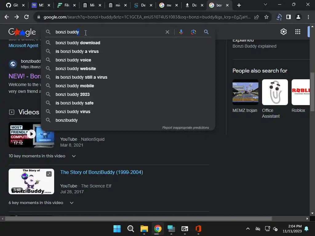
Task: Select suggestion bonzi buddy virus
Action: (x=128, y=112)
